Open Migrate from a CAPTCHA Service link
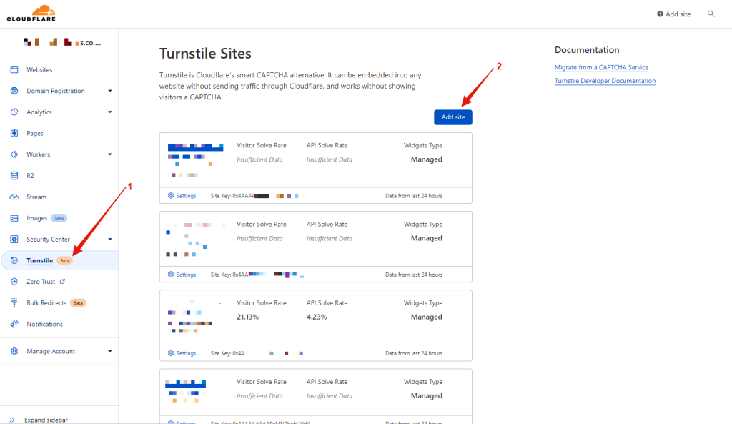732x424 pixels. (x=601, y=68)
